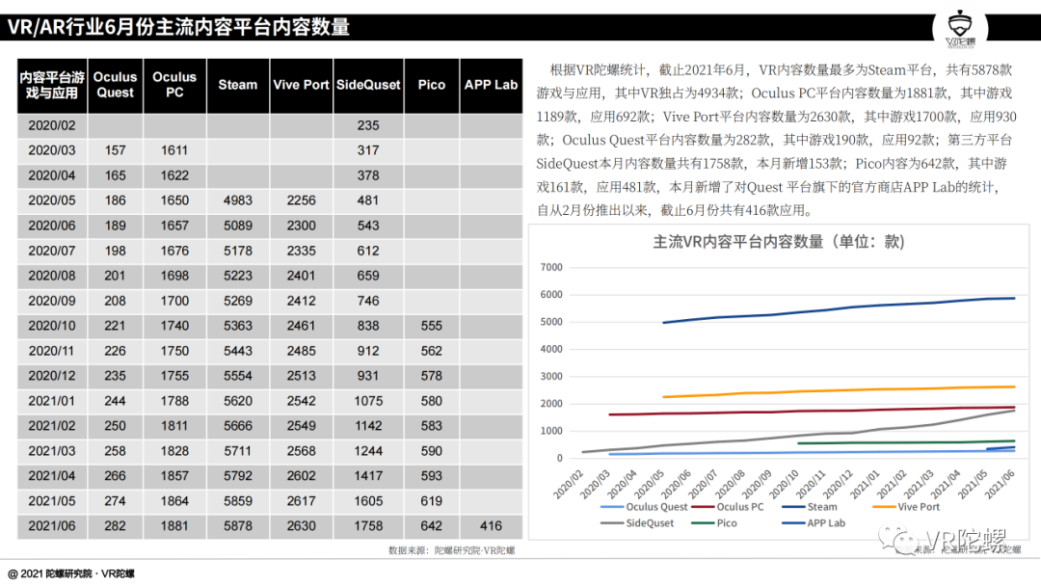Click Vive Port value 2630 in 2021/06 row
The image size is (1041, 586).
pos(302,525)
